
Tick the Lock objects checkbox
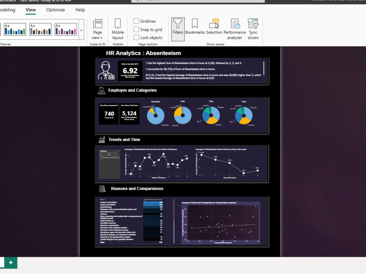(136, 37)
